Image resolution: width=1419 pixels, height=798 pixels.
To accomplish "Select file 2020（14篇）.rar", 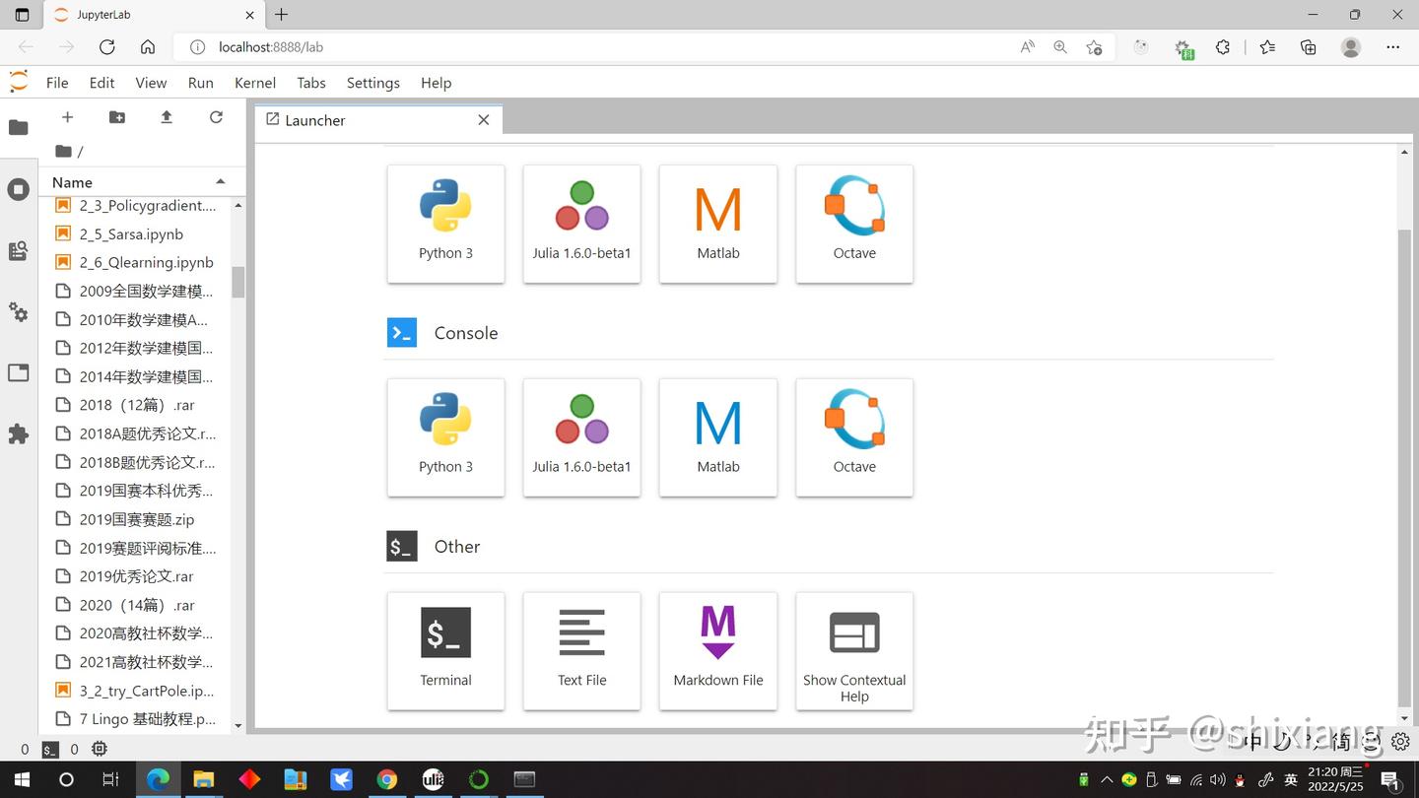I will click(x=134, y=605).
